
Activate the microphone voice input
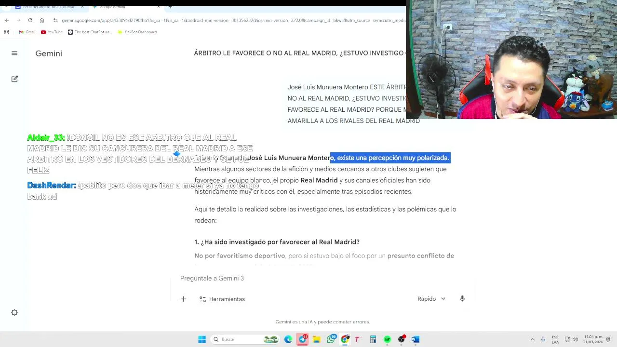tap(462, 299)
